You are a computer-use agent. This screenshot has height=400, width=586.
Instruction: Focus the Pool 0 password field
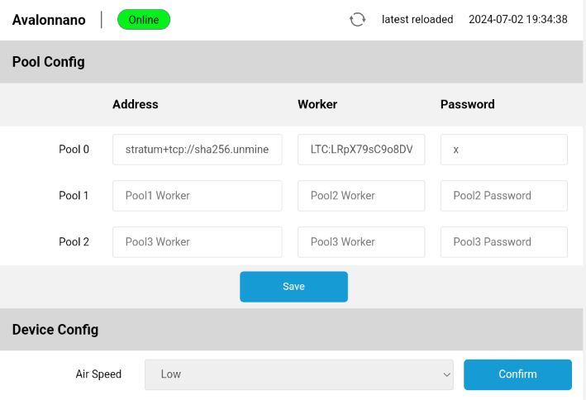point(504,150)
